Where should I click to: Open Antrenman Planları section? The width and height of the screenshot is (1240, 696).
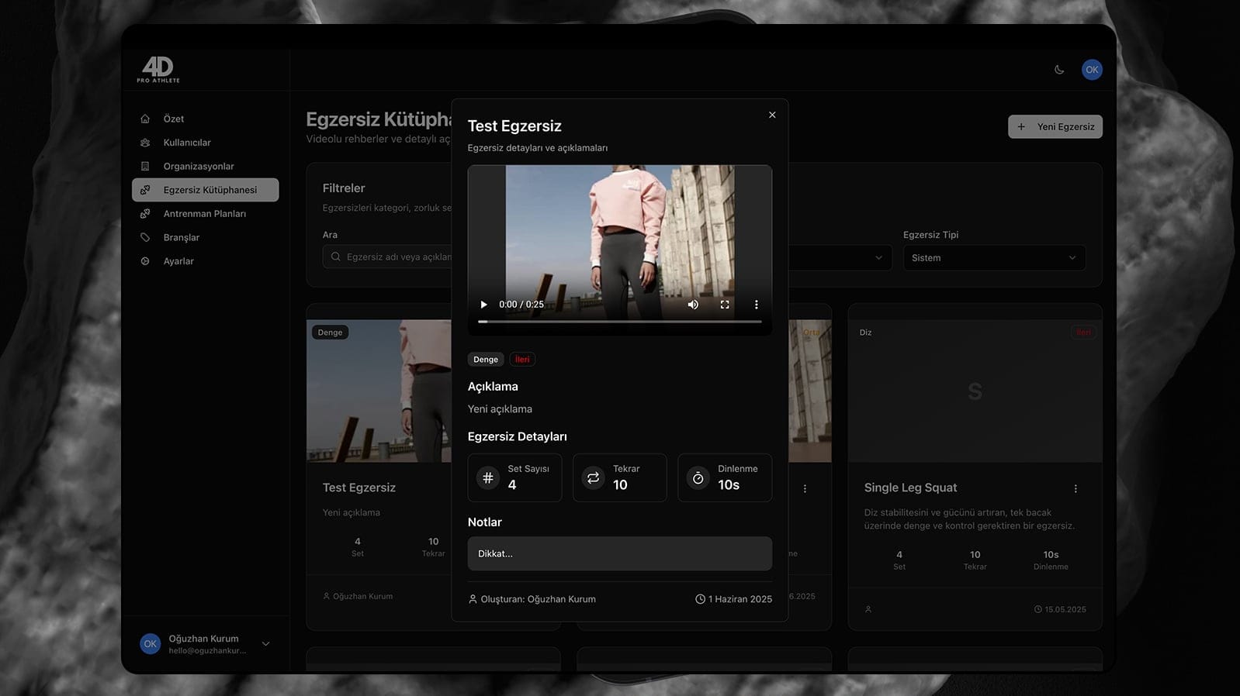click(x=204, y=214)
